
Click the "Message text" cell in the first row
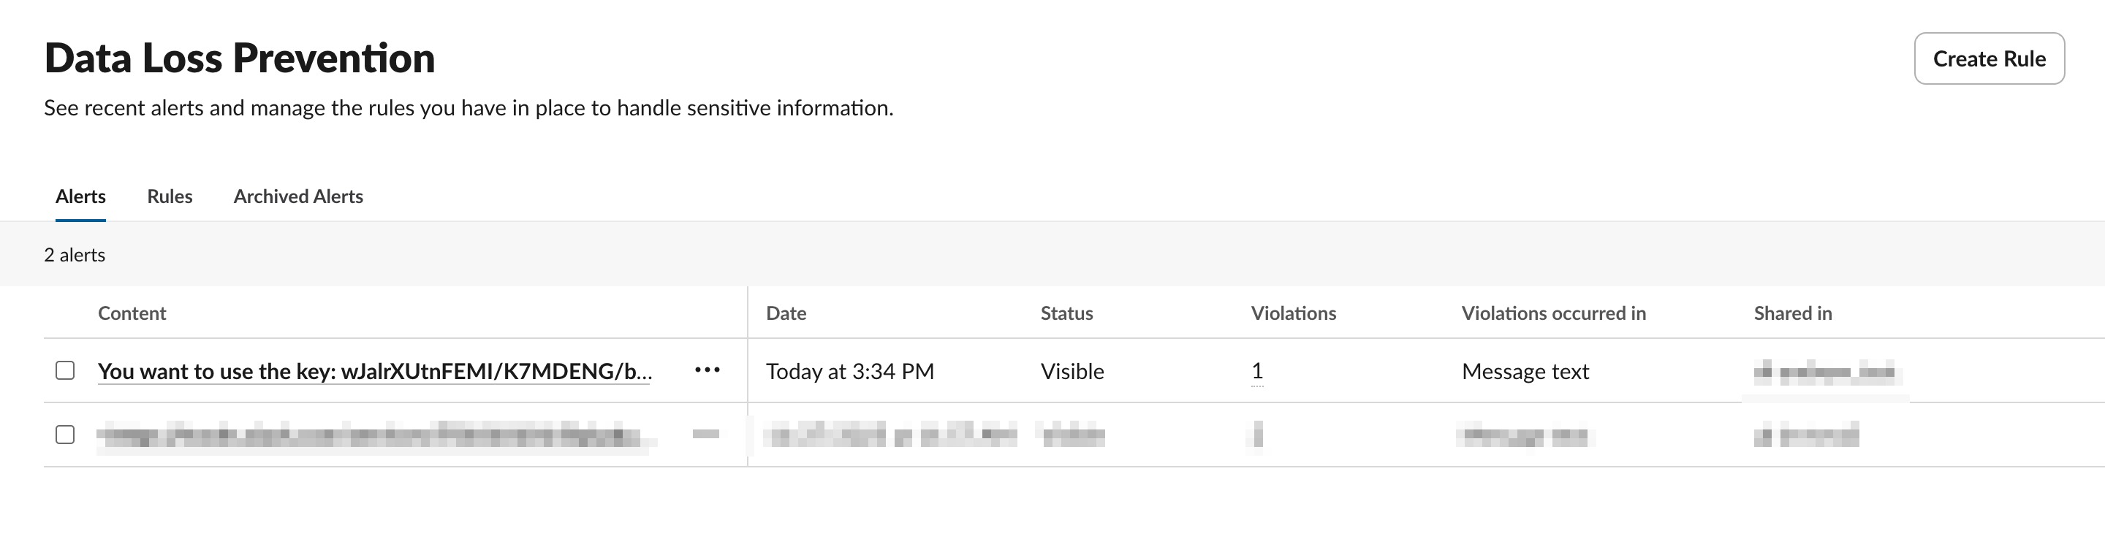click(1525, 371)
